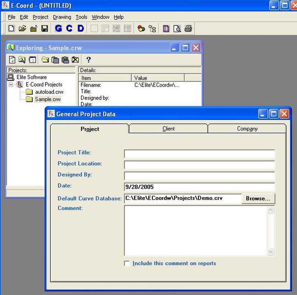This screenshot has height=295, width=297.
Task: Open the print preview icon
Action: coord(177,28)
